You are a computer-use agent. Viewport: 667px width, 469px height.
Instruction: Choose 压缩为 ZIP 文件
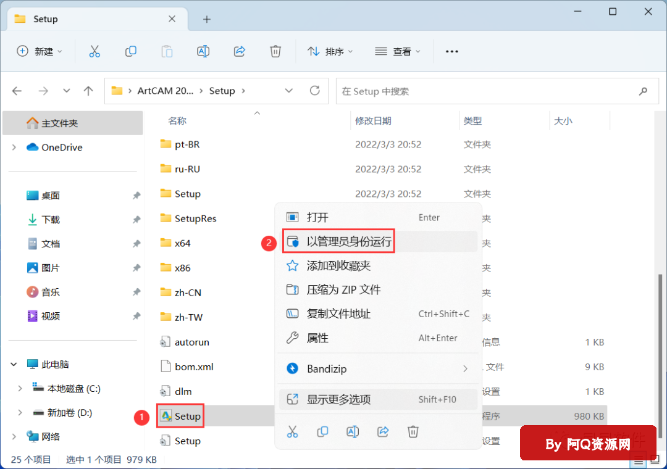pyautogui.click(x=378, y=290)
